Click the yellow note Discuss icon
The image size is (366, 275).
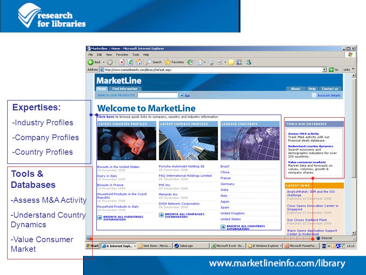click(231, 62)
